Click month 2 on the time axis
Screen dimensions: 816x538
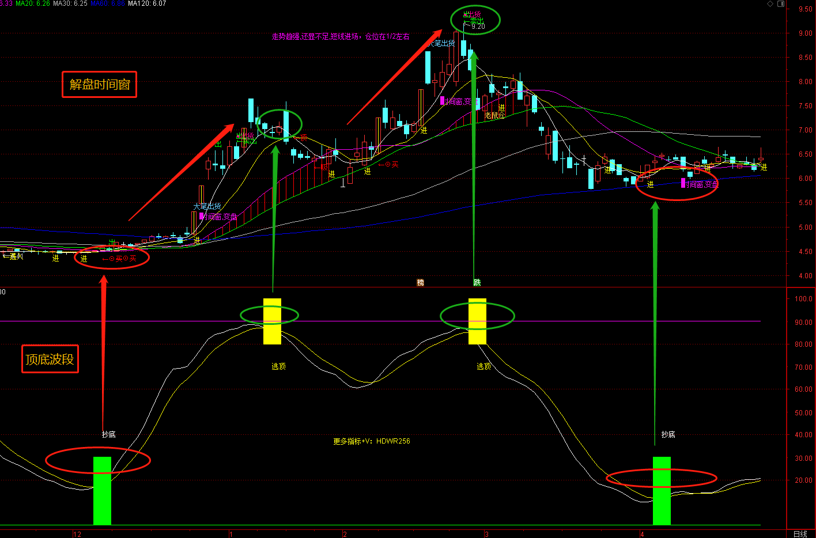click(x=345, y=534)
